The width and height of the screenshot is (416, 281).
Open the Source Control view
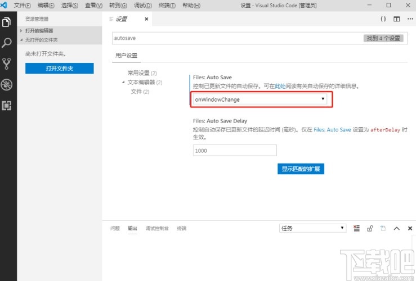pos(6,64)
